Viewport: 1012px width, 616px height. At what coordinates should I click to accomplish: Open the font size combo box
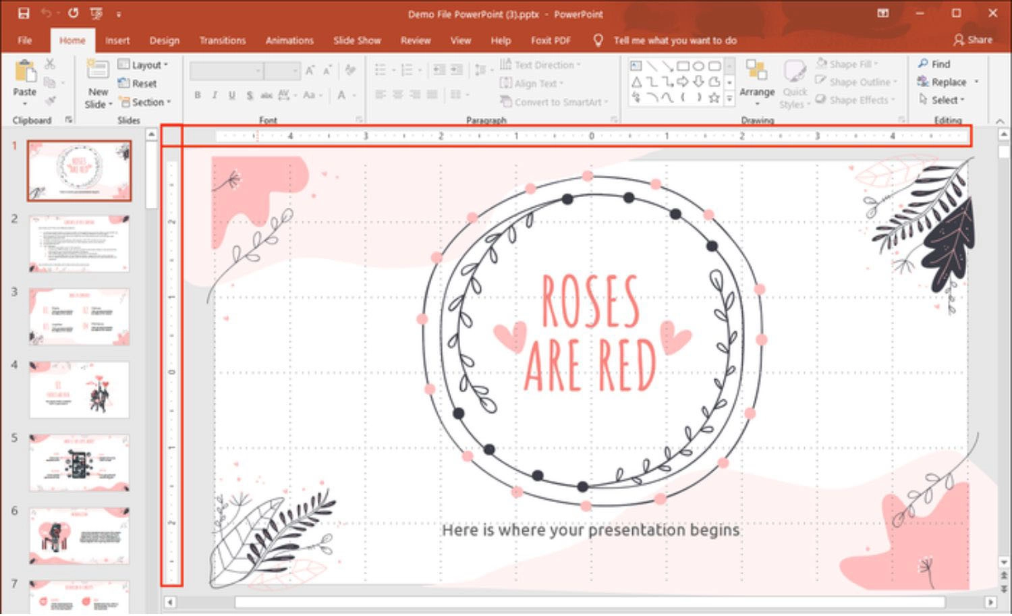coord(282,70)
